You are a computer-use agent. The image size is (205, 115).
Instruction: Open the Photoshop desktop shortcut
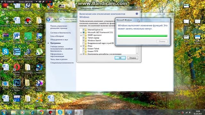pyautogui.click(x=17, y=85)
